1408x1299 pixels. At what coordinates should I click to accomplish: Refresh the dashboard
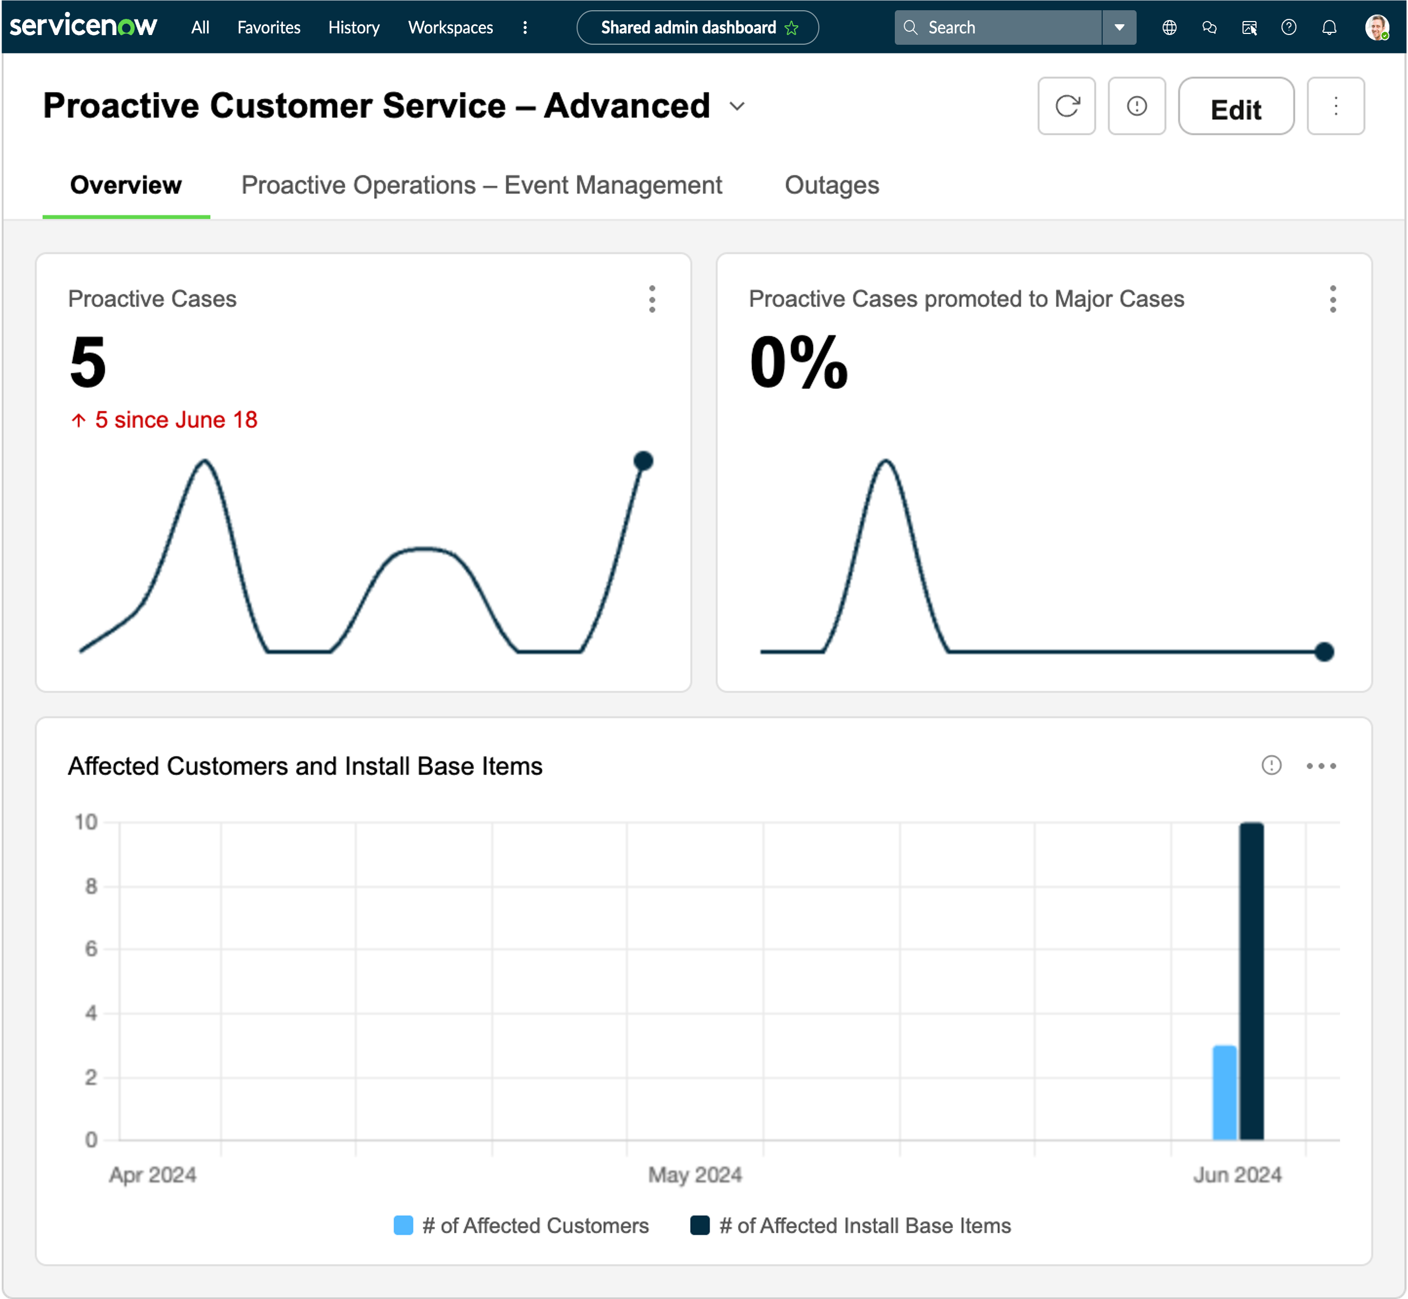coord(1066,106)
